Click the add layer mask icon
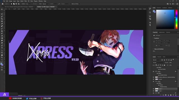The image size is (179, 100). click(x=166, y=95)
